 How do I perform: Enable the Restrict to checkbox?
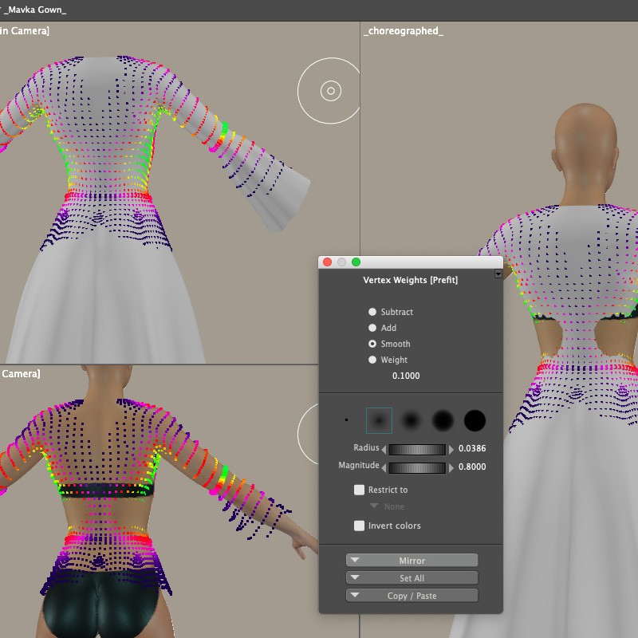[360, 490]
